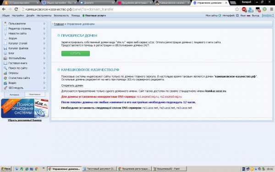Open the Windows Пуск start button
This screenshot has height=172, width=275.
6,169
